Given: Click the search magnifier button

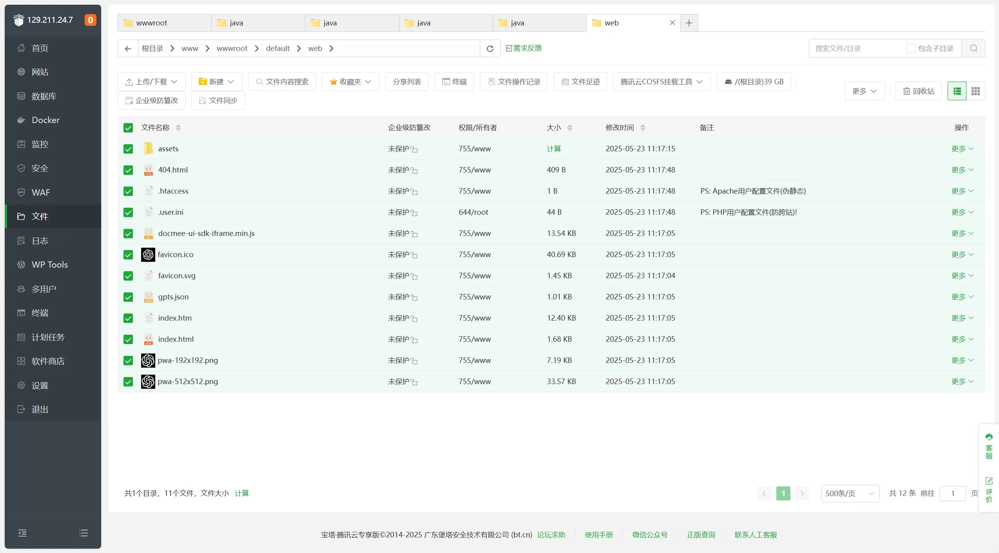Looking at the screenshot, I should pos(973,49).
